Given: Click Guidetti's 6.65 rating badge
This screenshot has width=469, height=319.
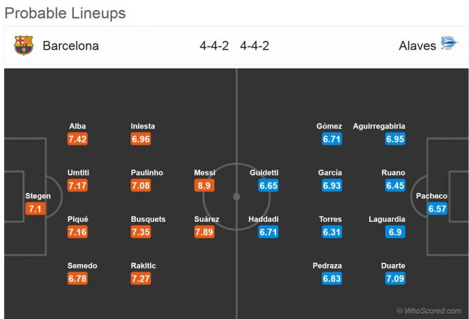Looking at the screenshot, I should click(267, 185).
